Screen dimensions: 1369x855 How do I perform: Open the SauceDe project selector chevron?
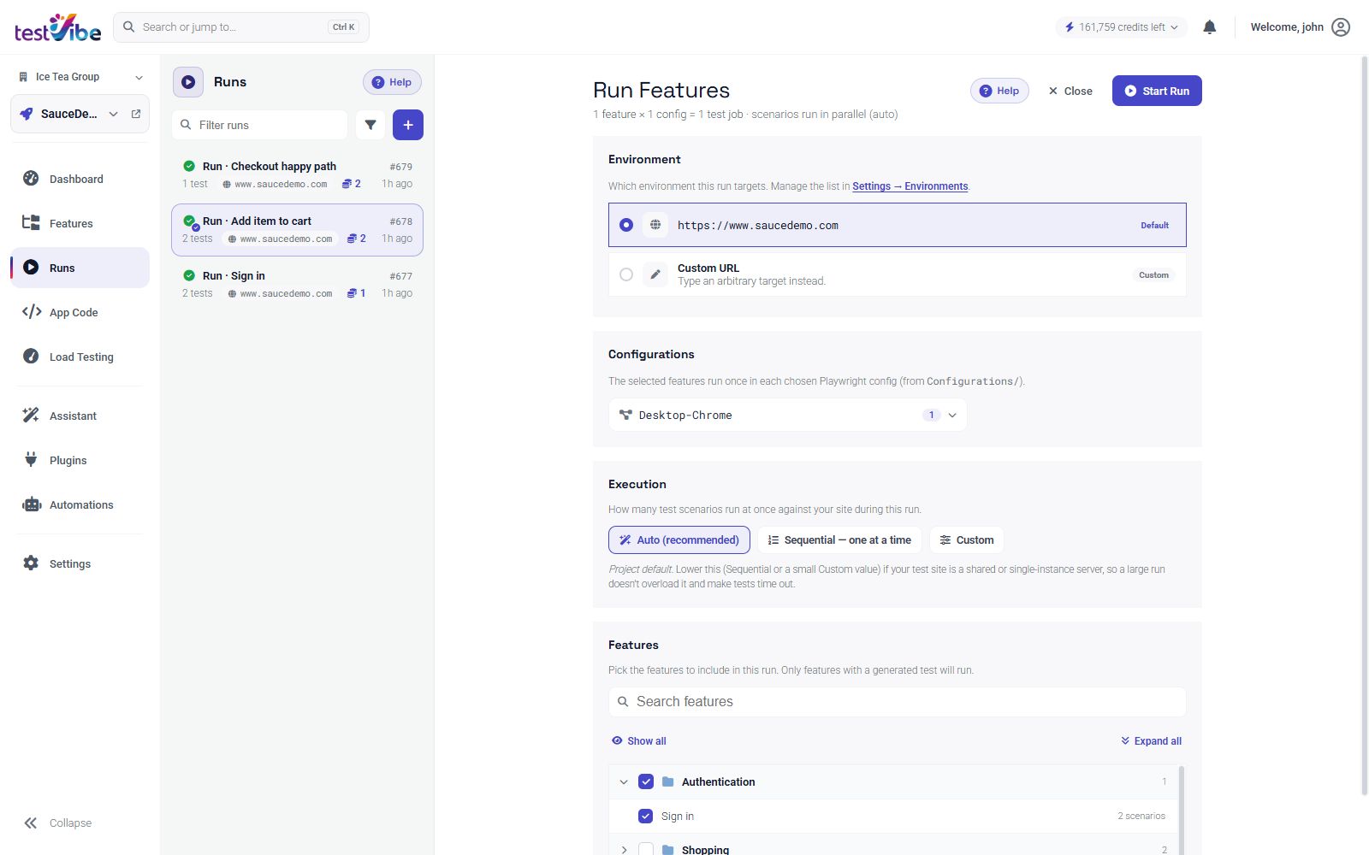coord(113,114)
